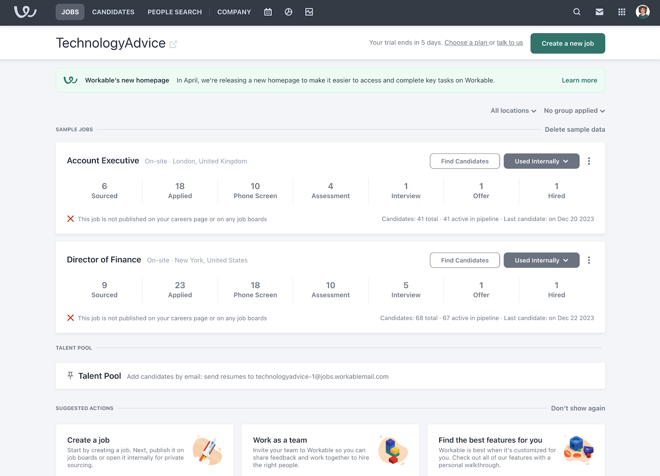This screenshot has height=476, width=660.
Task: Click the Workable's new homepage banner title
Action: [127, 80]
